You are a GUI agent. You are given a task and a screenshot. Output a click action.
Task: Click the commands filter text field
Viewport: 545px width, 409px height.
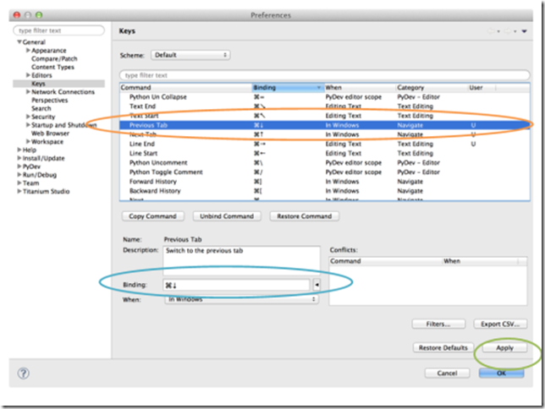326,74
